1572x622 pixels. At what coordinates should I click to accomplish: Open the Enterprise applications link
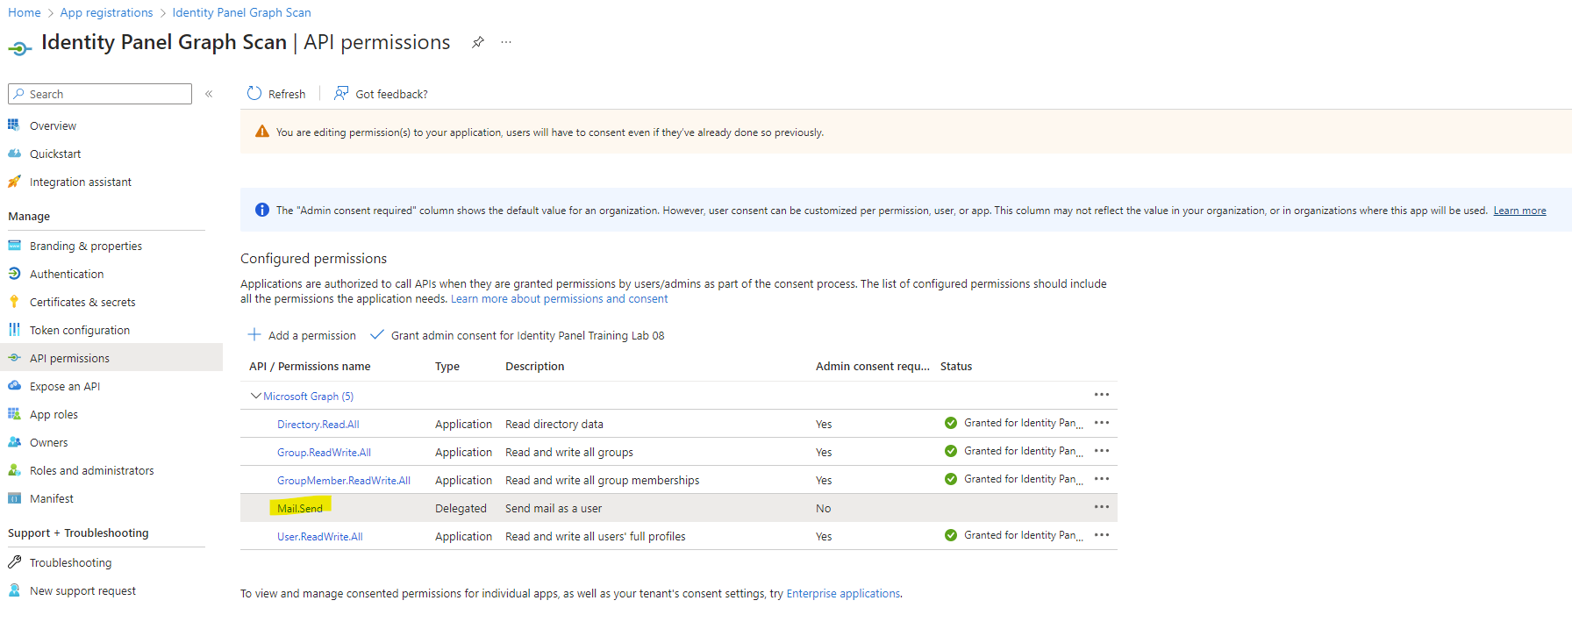coord(843,594)
